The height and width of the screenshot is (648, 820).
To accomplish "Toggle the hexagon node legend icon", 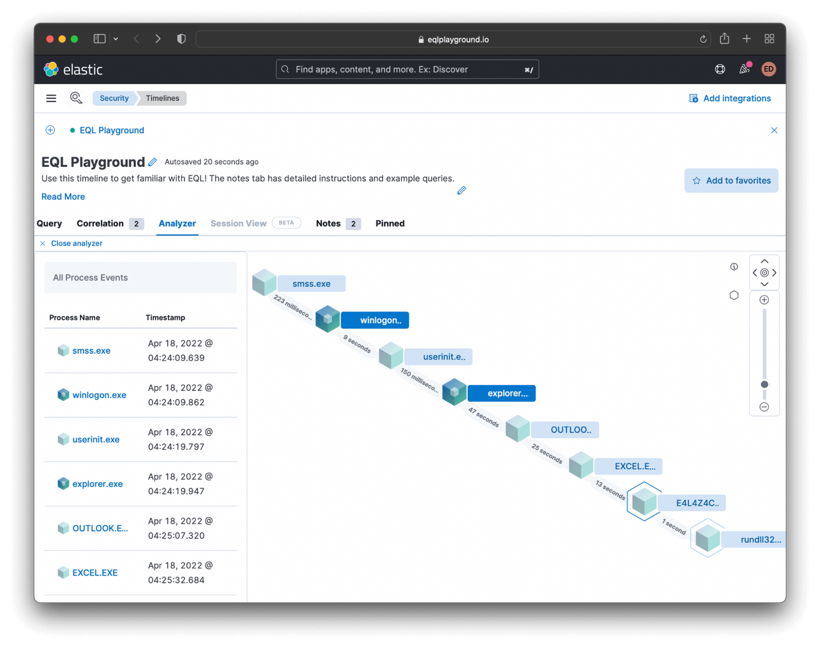I will click(734, 295).
